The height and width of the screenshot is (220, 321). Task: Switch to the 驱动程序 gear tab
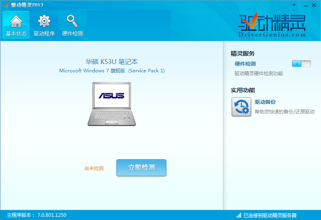(x=44, y=25)
